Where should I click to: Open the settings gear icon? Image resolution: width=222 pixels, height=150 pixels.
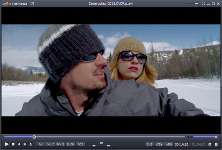click(x=210, y=144)
